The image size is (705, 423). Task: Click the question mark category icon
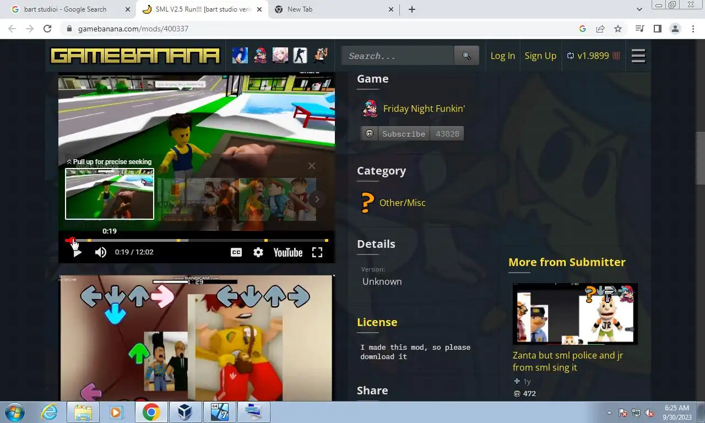coord(367,203)
